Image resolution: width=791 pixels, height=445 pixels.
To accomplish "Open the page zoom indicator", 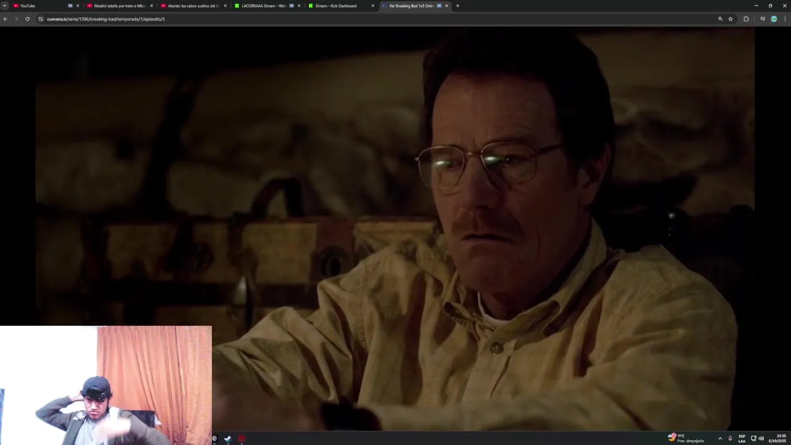I will (720, 19).
